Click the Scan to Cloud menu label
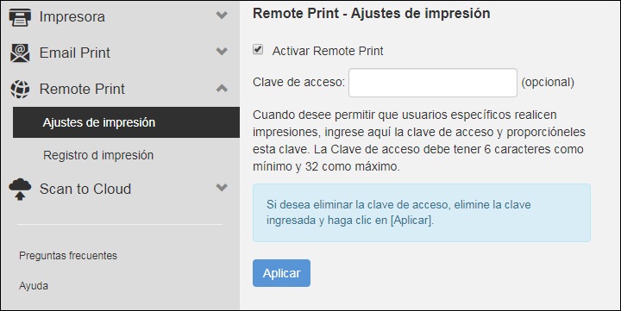Viewport: 621px width, 311px height. click(85, 190)
